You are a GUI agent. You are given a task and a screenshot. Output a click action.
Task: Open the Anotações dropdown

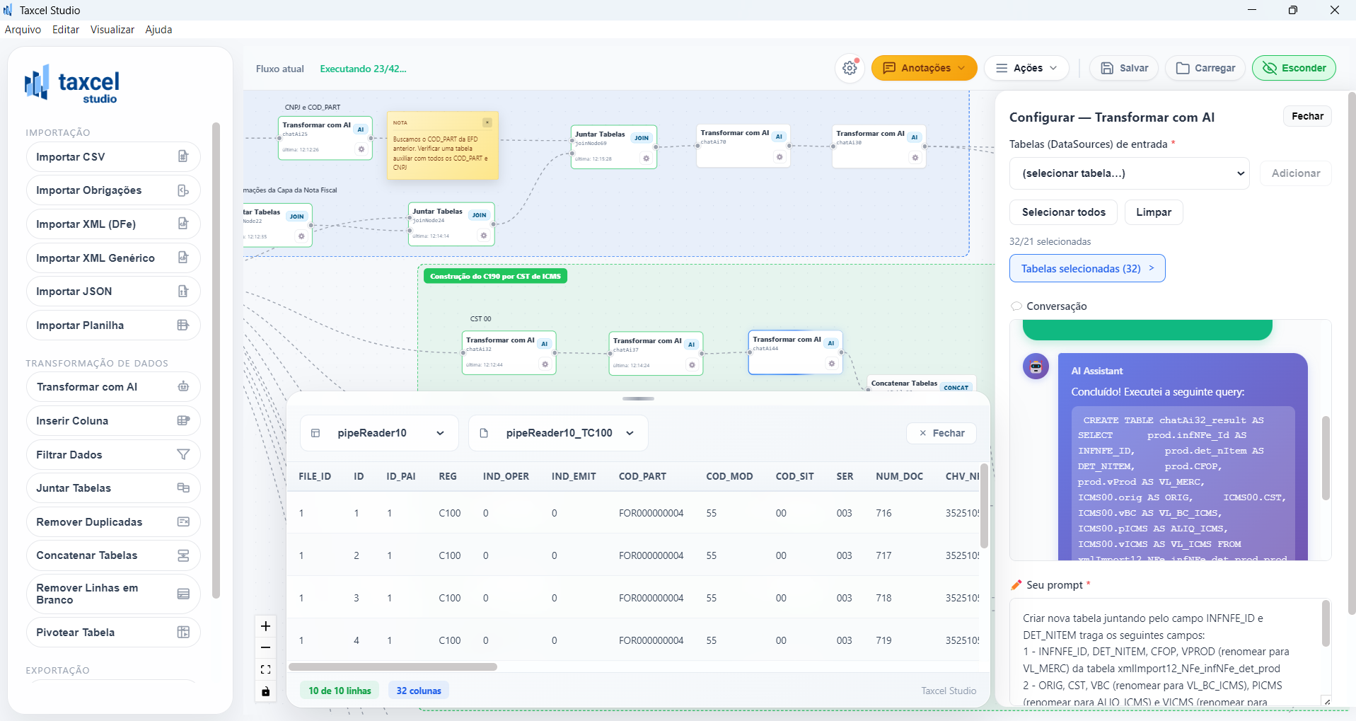[924, 69]
